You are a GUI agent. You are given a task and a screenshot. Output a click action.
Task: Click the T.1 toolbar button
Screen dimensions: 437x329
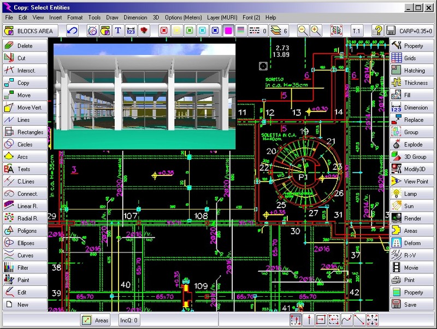pyautogui.click(x=357, y=31)
